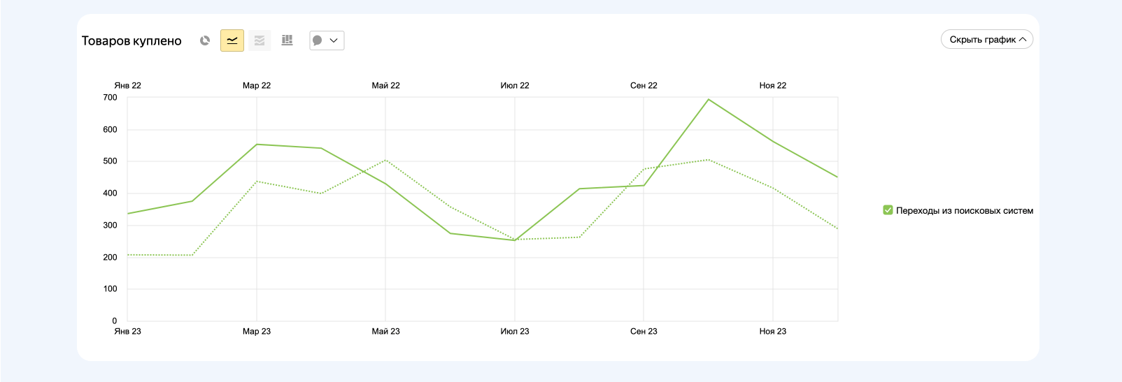Screen dimensions: 1122x382
Task: Click the 'Ноя 23' bottom axis label
Action: [772, 332]
